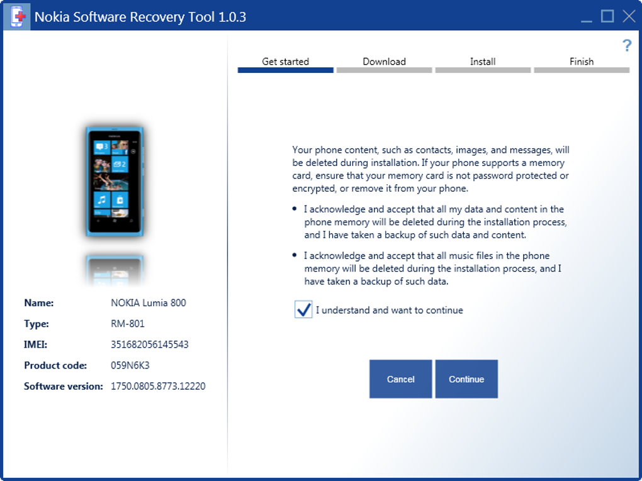Click the window title "Nokia Software Recovery Tool 1.0.3"
Screen dimensions: 642x481
point(140,17)
